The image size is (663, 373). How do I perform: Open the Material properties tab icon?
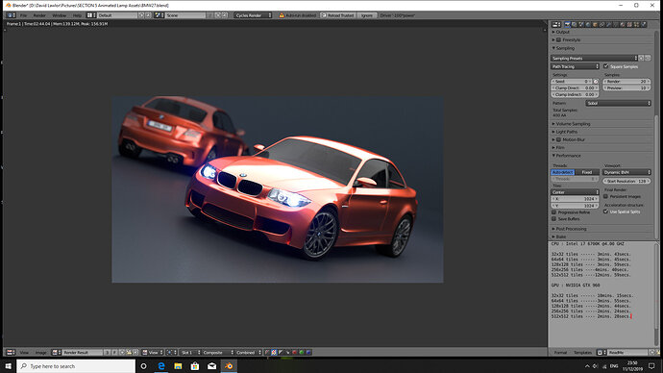[623, 25]
